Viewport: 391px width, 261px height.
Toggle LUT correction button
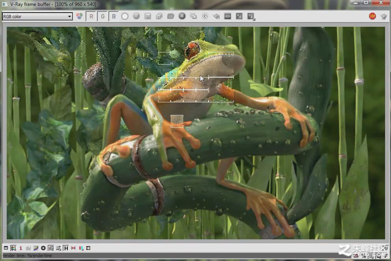58,248
